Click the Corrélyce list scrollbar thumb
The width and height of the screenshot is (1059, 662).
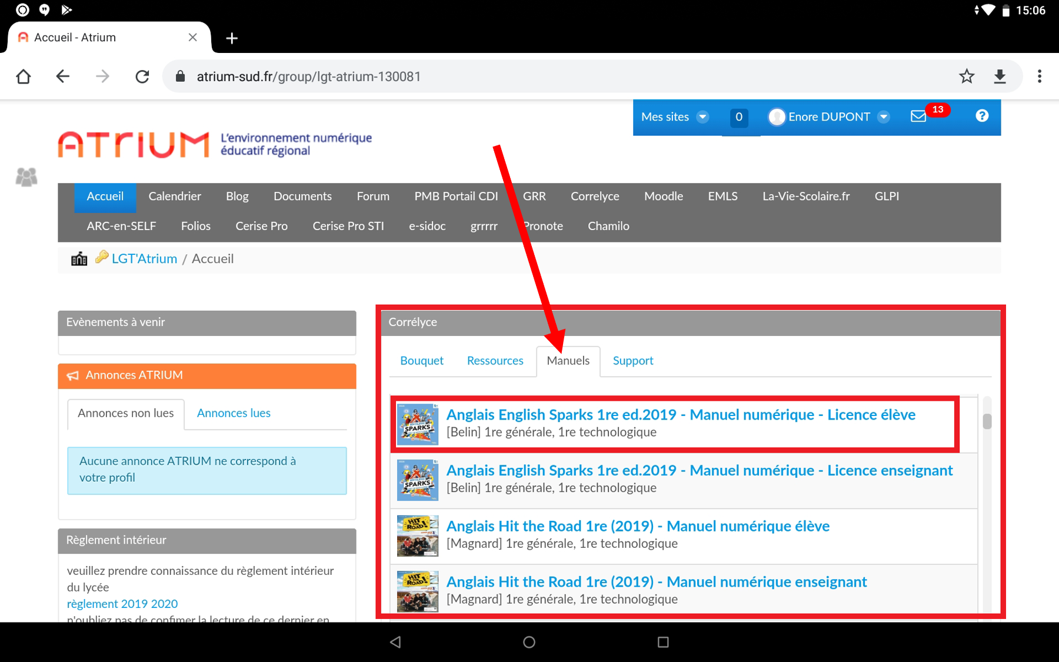click(x=987, y=421)
